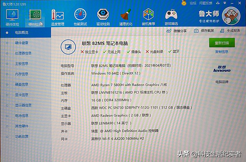Click the 摄像头 status item
This screenshot has width=246, height=162.
pyautogui.click(x=134, y=52)
